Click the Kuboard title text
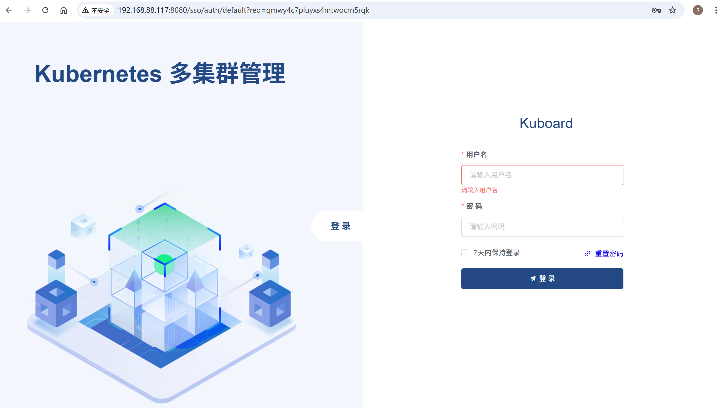 click(x=546, y=123)
